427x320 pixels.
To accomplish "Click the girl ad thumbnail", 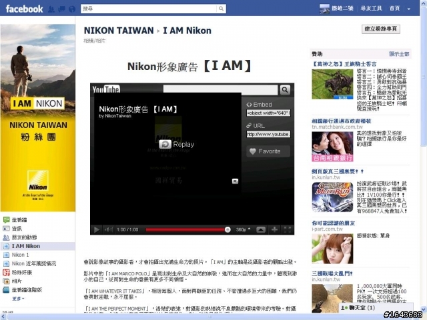I will 332,249.
